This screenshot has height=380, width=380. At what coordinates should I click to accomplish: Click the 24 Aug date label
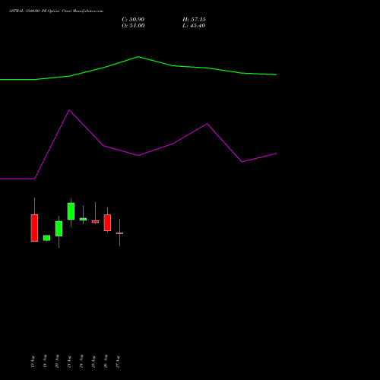click(x=81, y=361)
